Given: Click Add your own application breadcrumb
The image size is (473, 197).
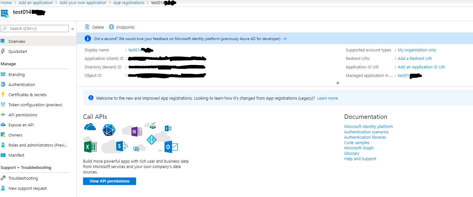Looking at the screenshot, I should click(83, 3).
